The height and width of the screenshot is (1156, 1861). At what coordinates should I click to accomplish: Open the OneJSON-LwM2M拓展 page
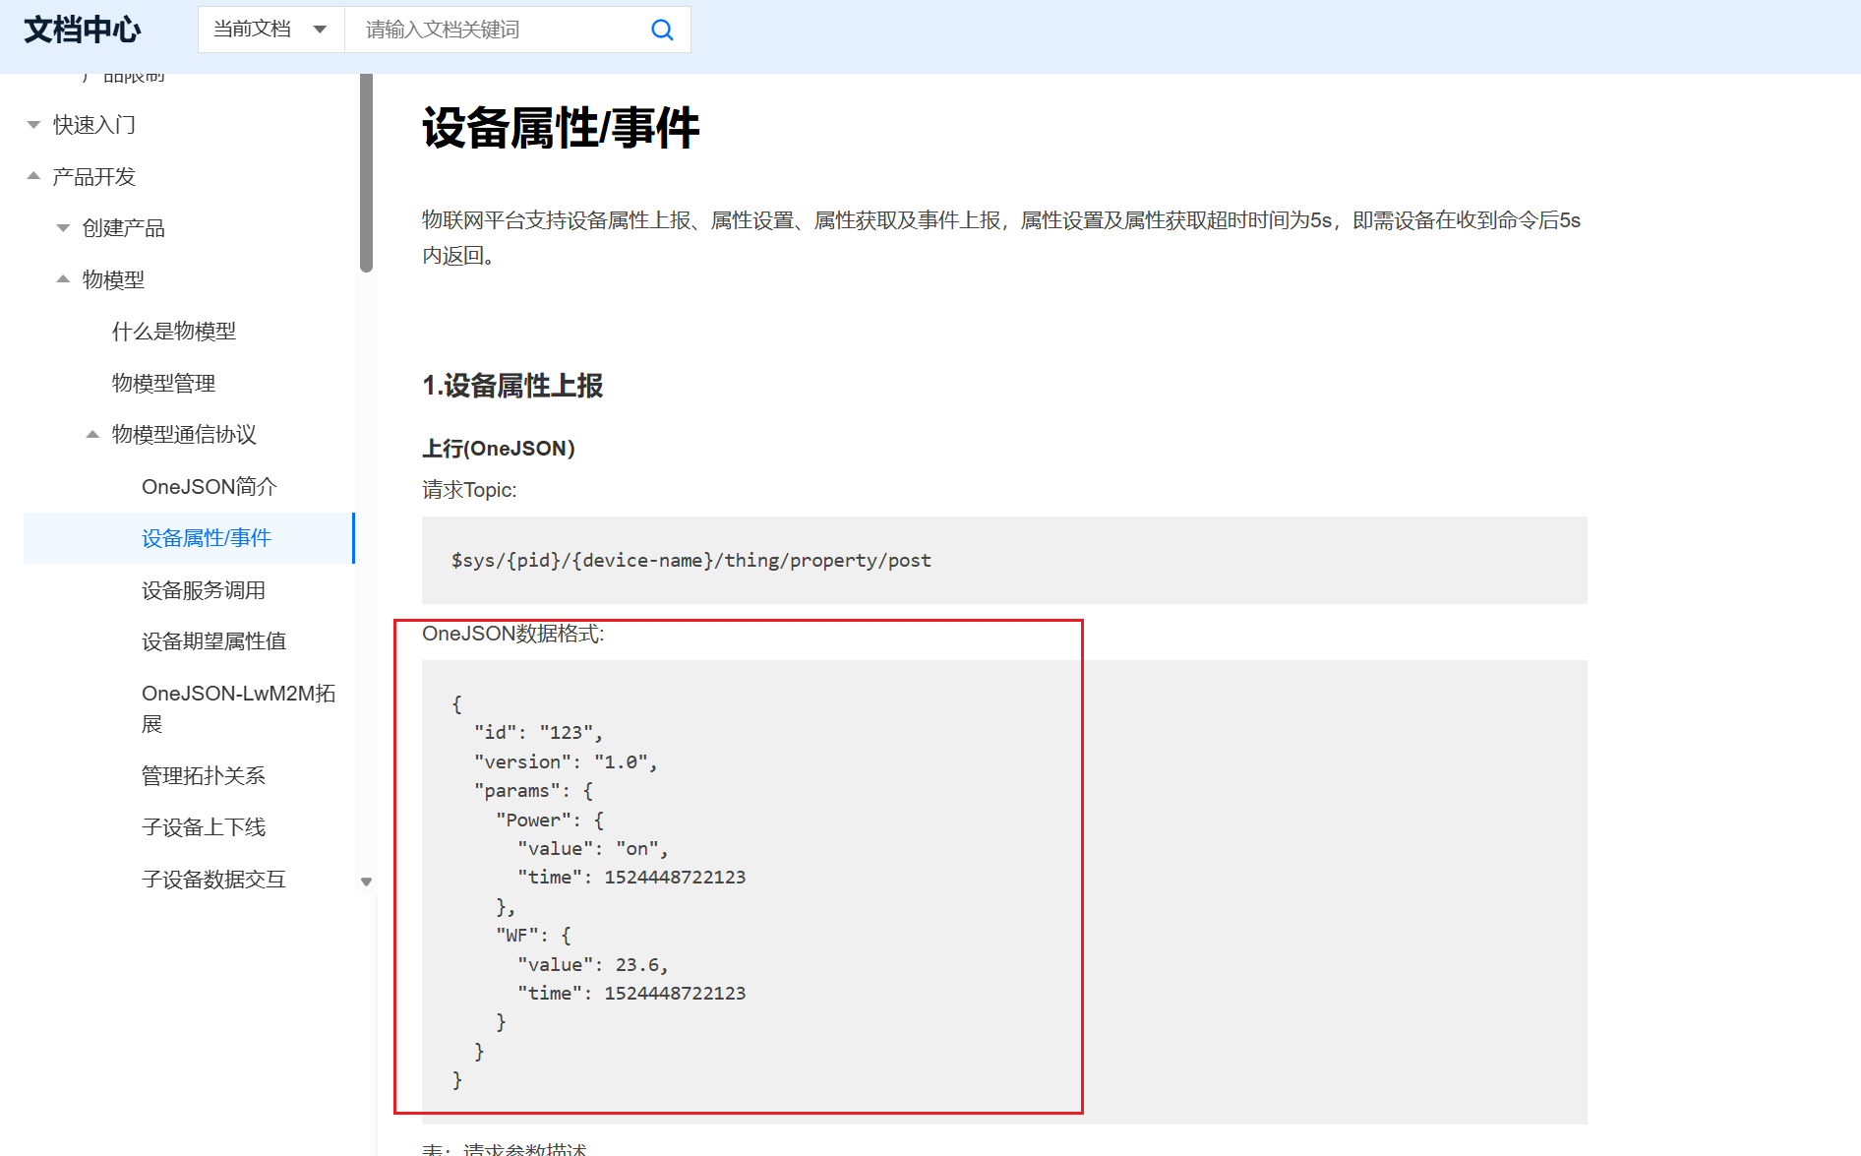pos(238,707)
